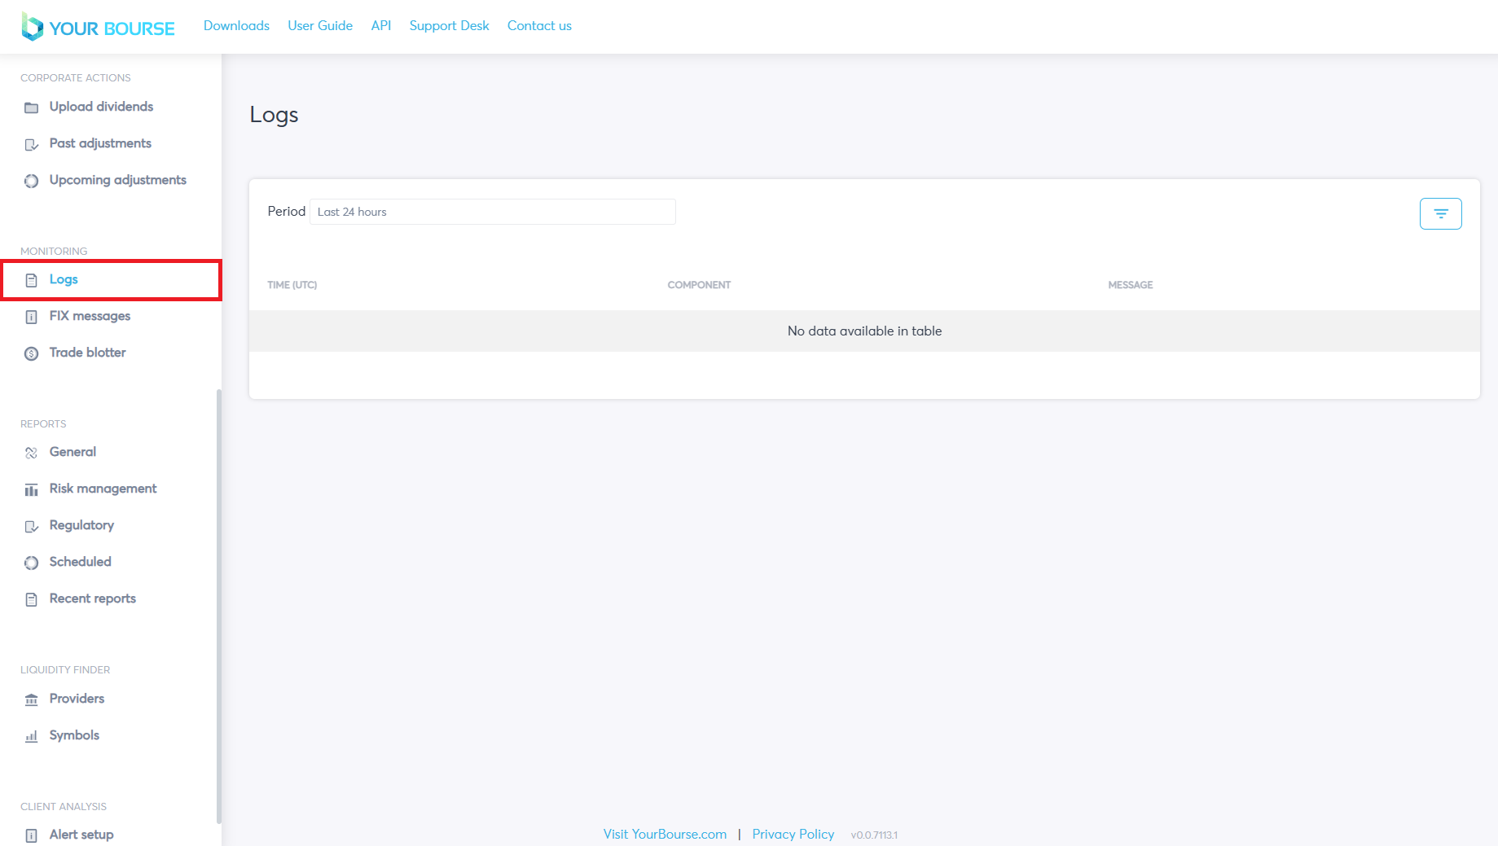Select Alert setup in Client Analysis
1498x846 pixels.
pos(81,835)
